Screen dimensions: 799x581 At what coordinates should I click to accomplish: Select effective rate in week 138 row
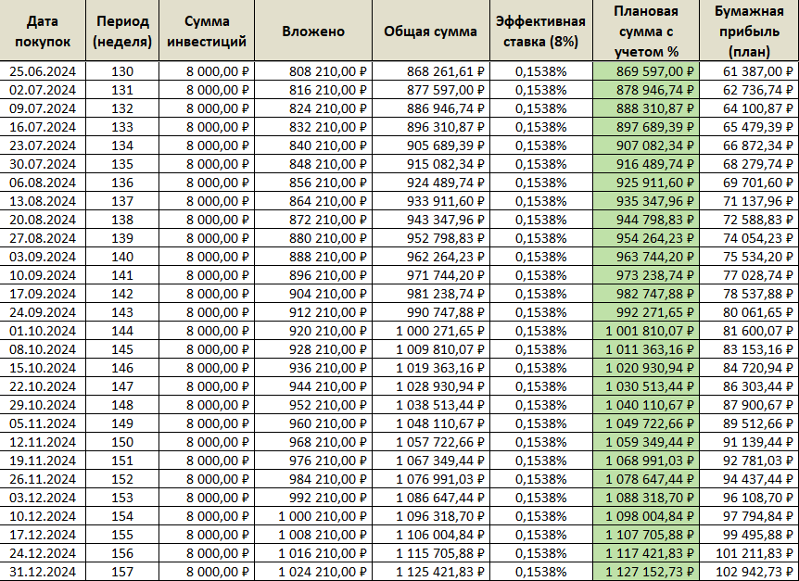(540, 220)
